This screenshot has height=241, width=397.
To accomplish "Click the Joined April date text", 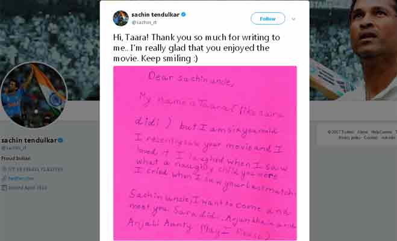I will (x=28, y=188).
